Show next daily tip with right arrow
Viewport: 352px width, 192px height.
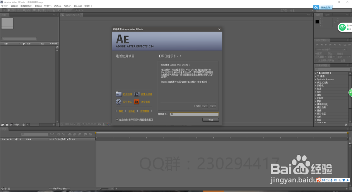[x=213, y=106]
